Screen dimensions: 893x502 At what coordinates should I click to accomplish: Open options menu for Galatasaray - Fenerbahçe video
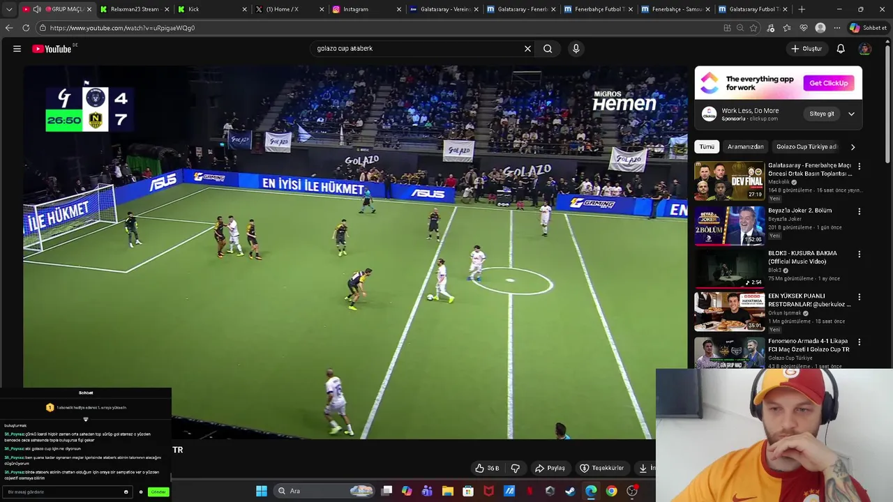click(859, 167)
